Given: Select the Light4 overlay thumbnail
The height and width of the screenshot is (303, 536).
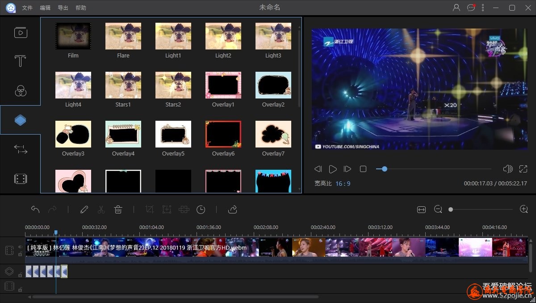Looking at the screenshot, I should click(73, 85).
